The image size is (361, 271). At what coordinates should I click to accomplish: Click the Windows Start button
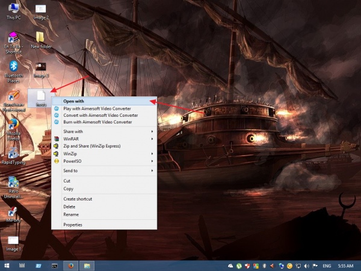tap(7, 266)
